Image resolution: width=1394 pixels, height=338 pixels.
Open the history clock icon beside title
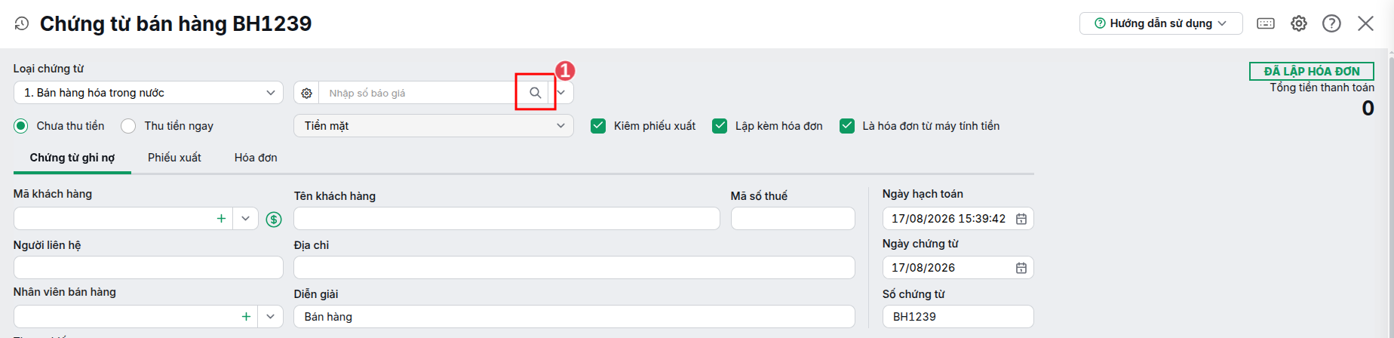tap(22, 23)
